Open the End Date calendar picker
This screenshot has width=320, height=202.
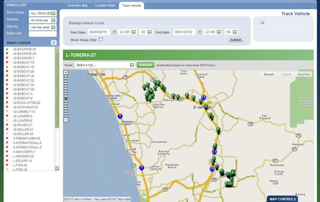[x=199, y=32]
